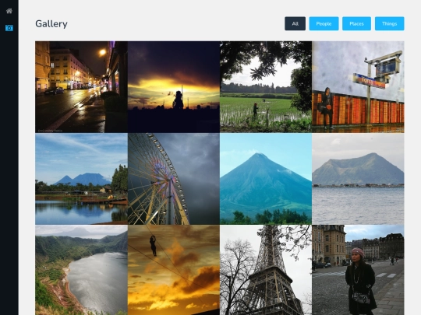Select the blue cone volcano photo
This screenshot has height=315, width=421.
[266, 179]
